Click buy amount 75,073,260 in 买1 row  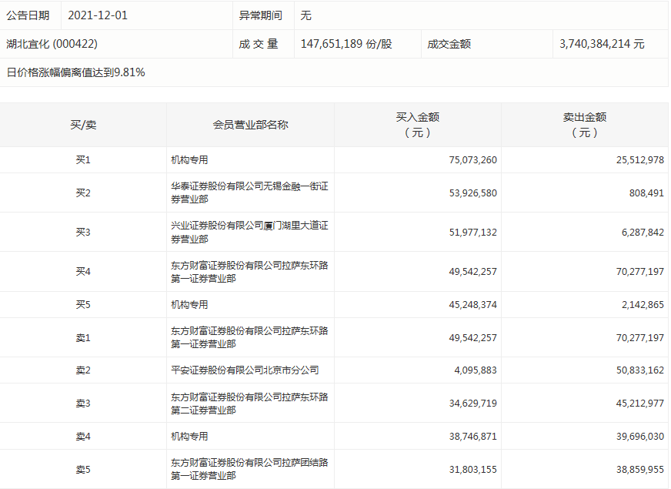click(x=472, y=160)
